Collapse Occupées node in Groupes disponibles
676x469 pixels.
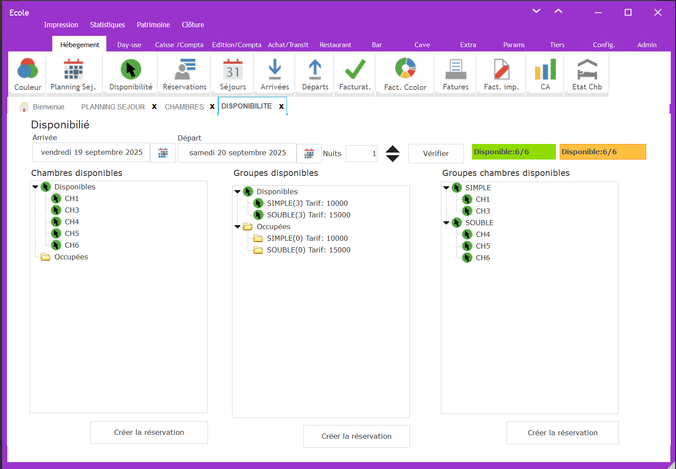[x=238, y=227]
